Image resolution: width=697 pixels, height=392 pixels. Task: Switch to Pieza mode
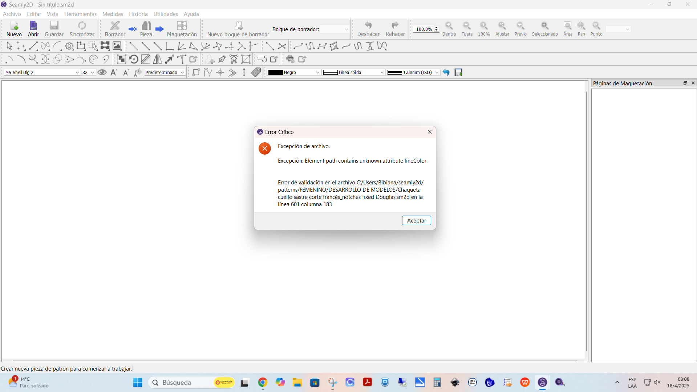(x=146, y=29)
